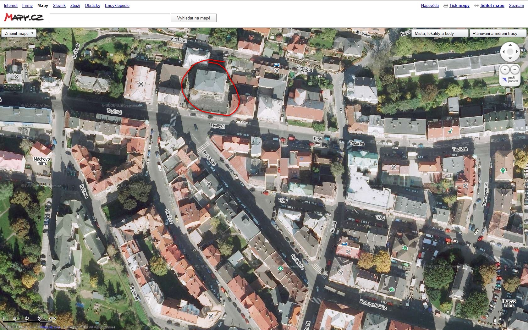Screen dimensions: 528x330
Task: Open the Encyklopedie section
Action: [x=117, y=5]
